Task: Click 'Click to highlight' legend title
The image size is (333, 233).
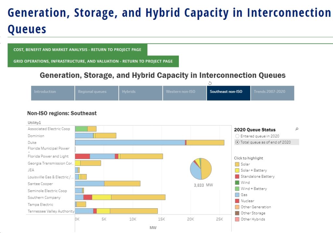Action: pos(248,158)
